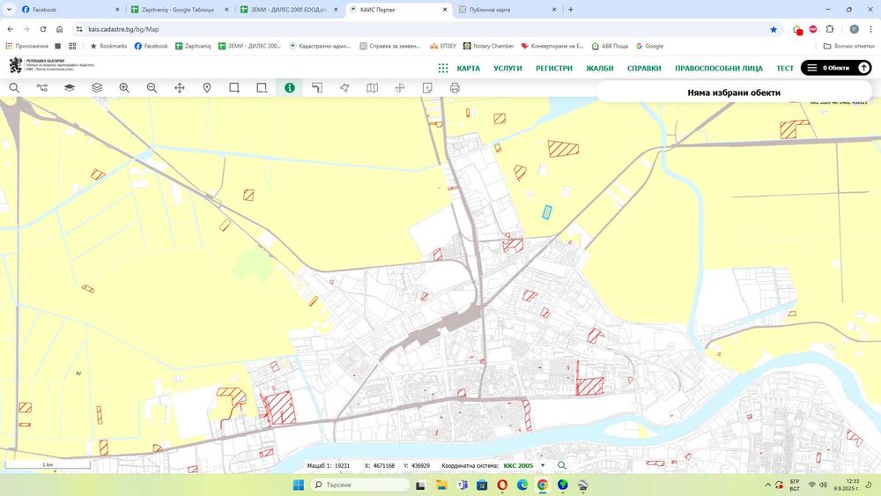
Task: Toggle the rectangle selection tool
Action: point(234,88)
